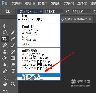This screenshot has height=93, width=96.
Task: Click 新建裁剪预设... menu entry
Action: pyautogui.click(x=39, y=75)
